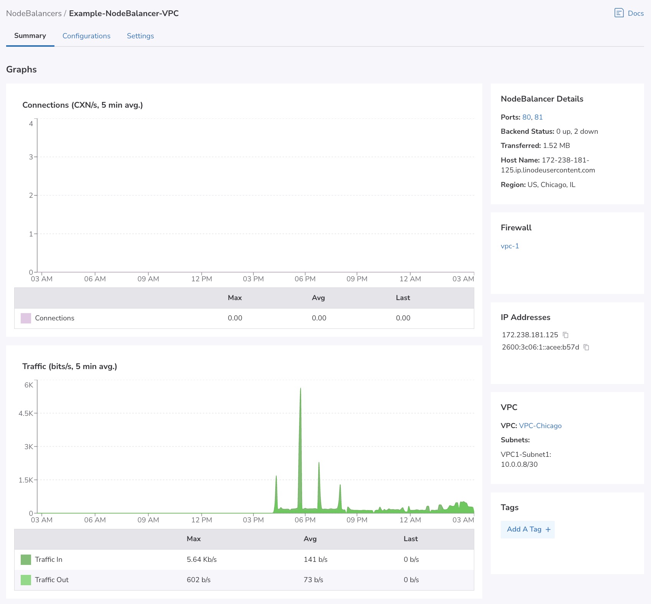651x604 pixels.
Task: Open port 81 configuration link
Action: pyautogui.click(x=538, y=117)
